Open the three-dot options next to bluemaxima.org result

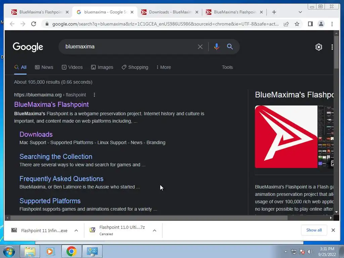pyautogui.click(x=94, y=95)
